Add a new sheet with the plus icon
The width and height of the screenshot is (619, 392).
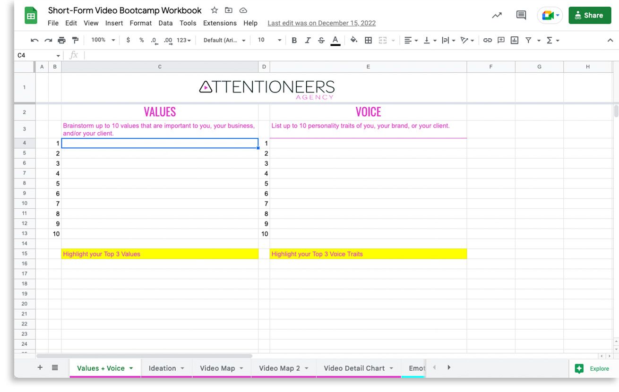tap(40, 368)
